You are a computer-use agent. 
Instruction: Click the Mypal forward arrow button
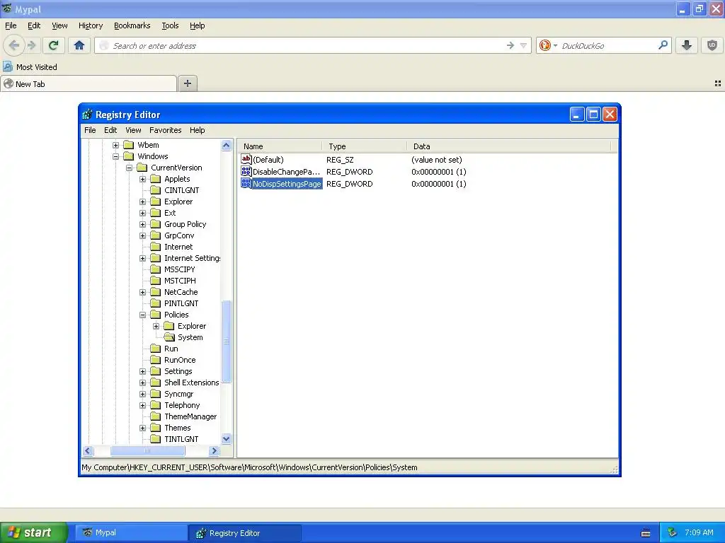click(x=31, y=45)
